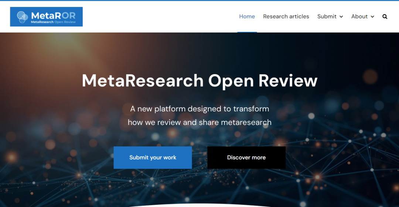The height and width of the screenshot is (207, 399).
Task: Expand the Submit dropdown chevron
Action: click(x=341, y=17)
